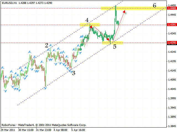
Task: Select wave label 5 below yellow zone
Action: pos(114,46)
